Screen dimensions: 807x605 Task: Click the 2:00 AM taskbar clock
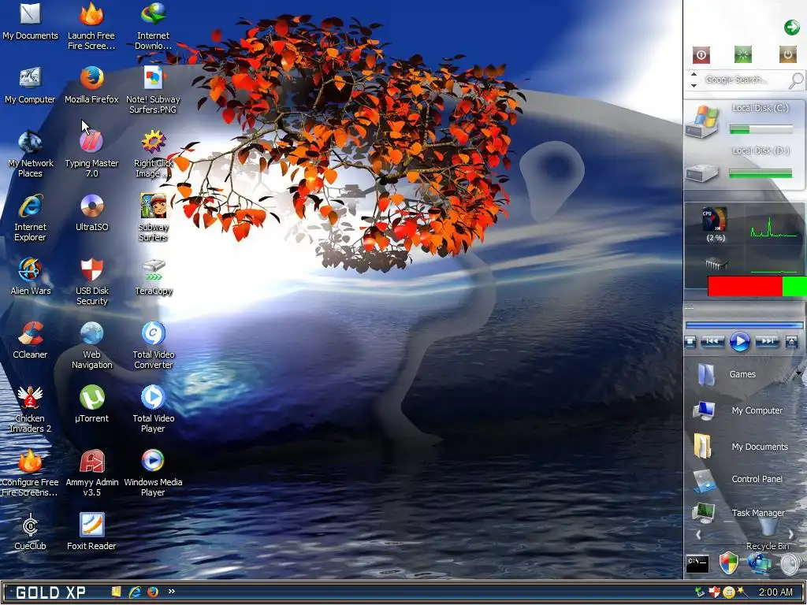[775, 592]
